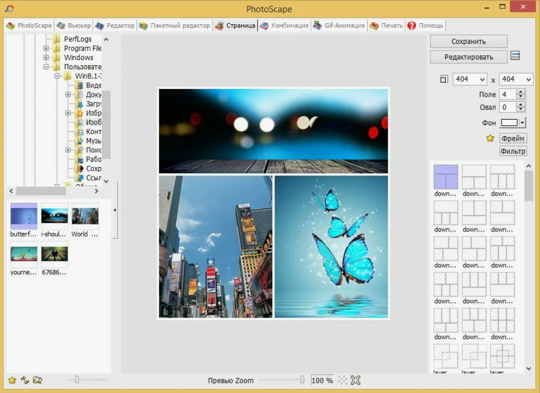
Task: Click the fit-to-window zoom icon
Action: (356, 380)
